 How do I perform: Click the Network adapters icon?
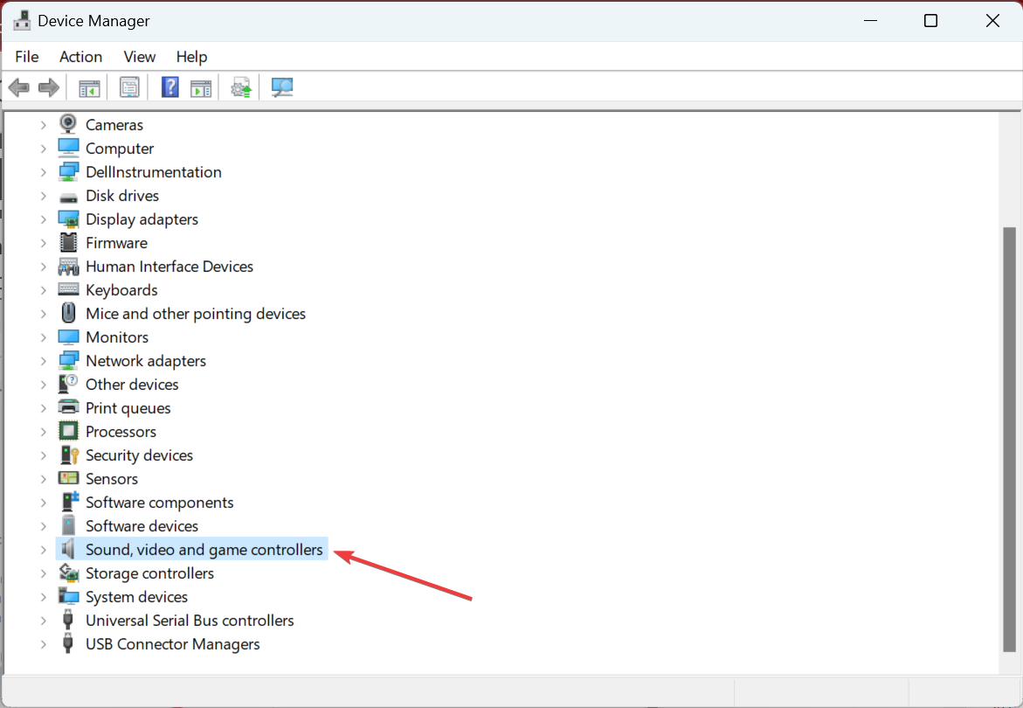click(68, 361)
